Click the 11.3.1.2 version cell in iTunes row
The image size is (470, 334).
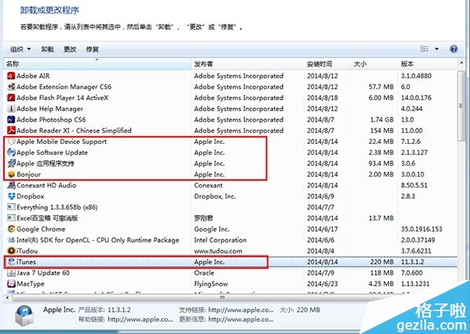click(413, 262)
